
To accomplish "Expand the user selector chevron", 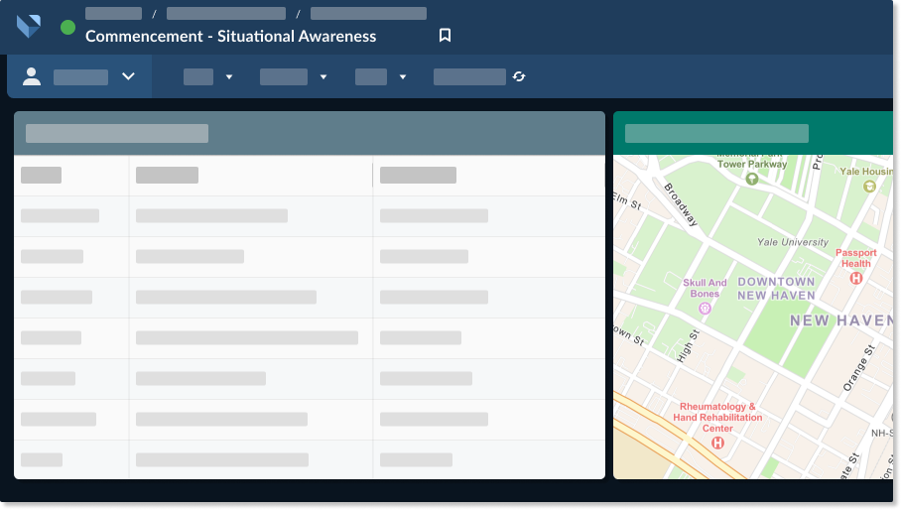I will pos(128,76).
